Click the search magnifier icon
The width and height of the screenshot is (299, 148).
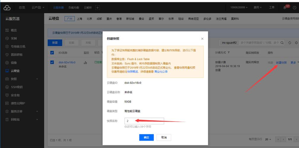tap(282, 43)
